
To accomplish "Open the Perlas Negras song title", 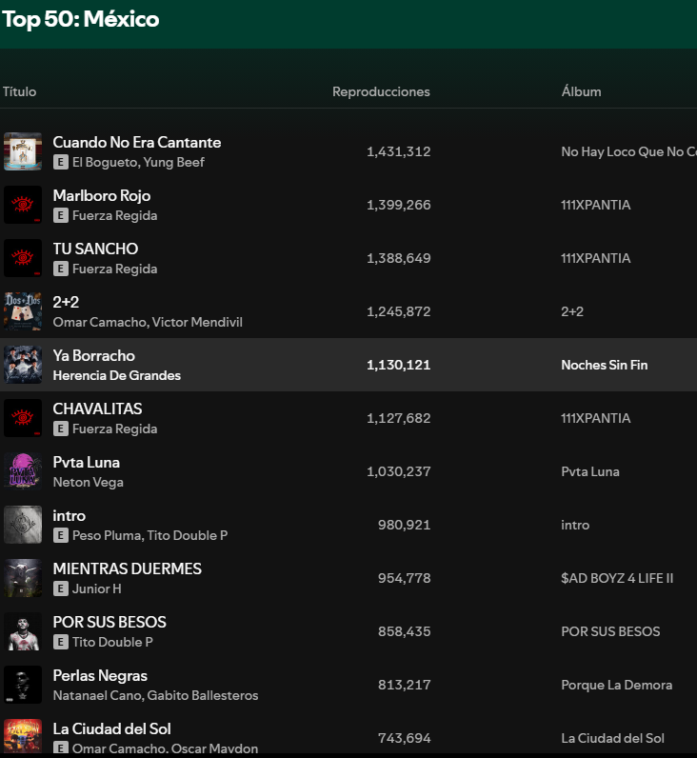I will pos(100,675).
